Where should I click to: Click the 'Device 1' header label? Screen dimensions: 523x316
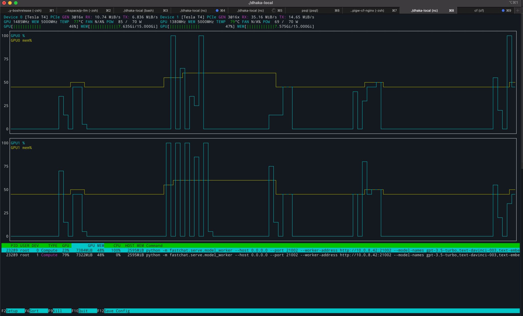[170, 17]
